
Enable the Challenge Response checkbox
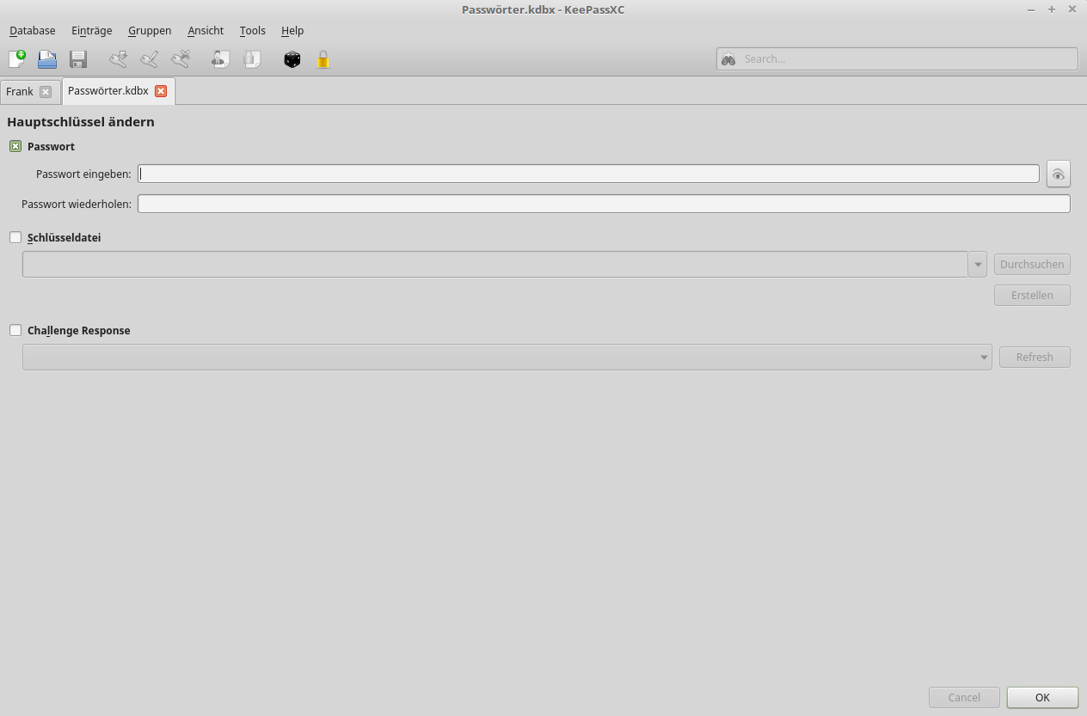point(15,330)
